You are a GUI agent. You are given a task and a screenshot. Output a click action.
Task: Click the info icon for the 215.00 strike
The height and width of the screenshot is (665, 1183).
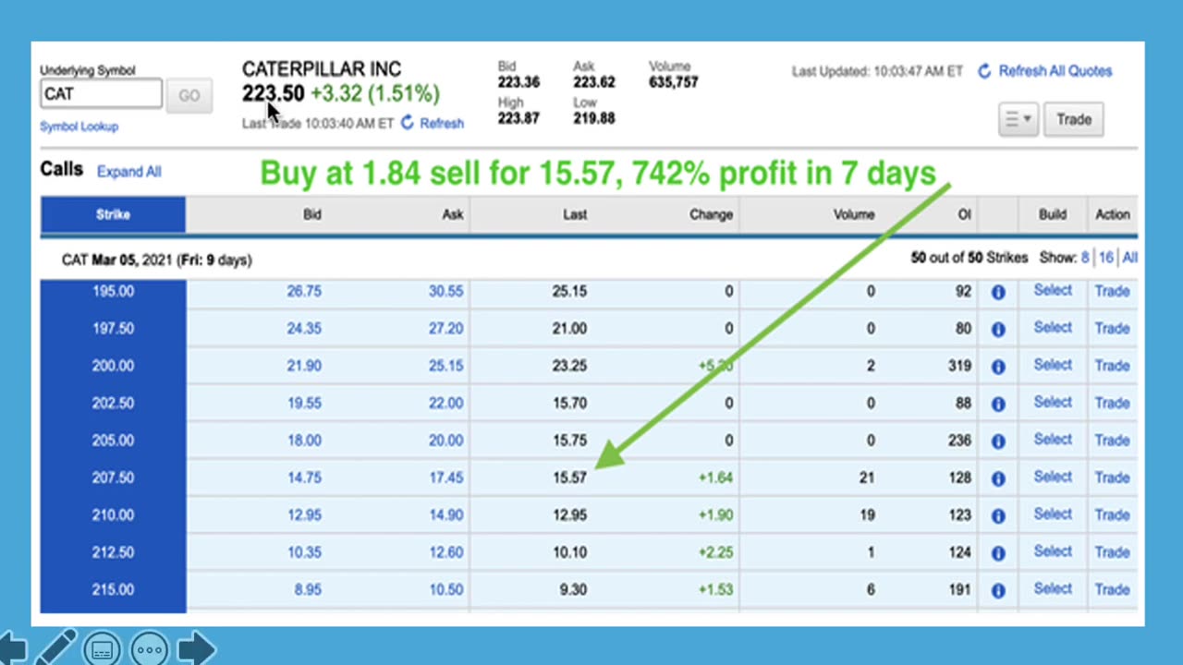[998, 590]
